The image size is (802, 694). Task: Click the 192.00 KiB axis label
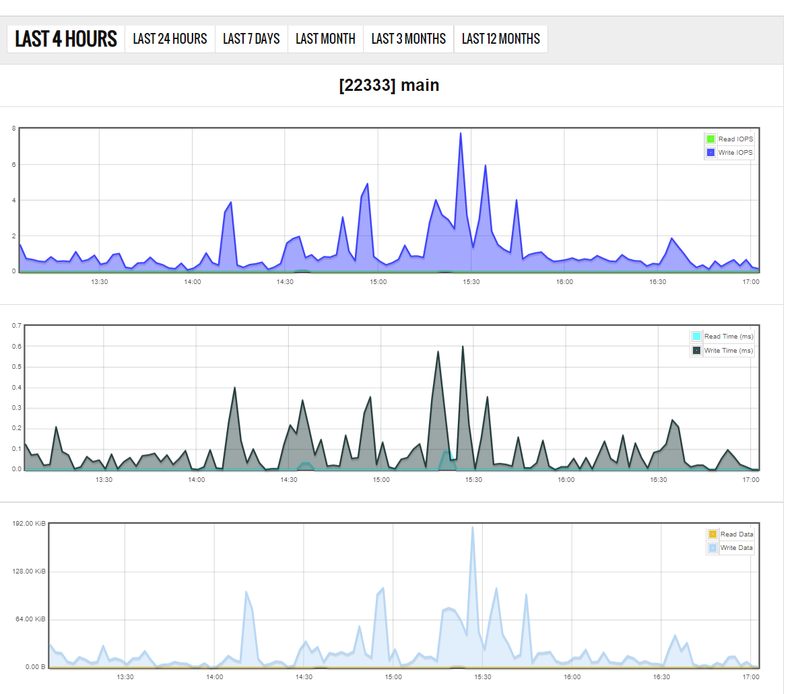tap(29, 524)
